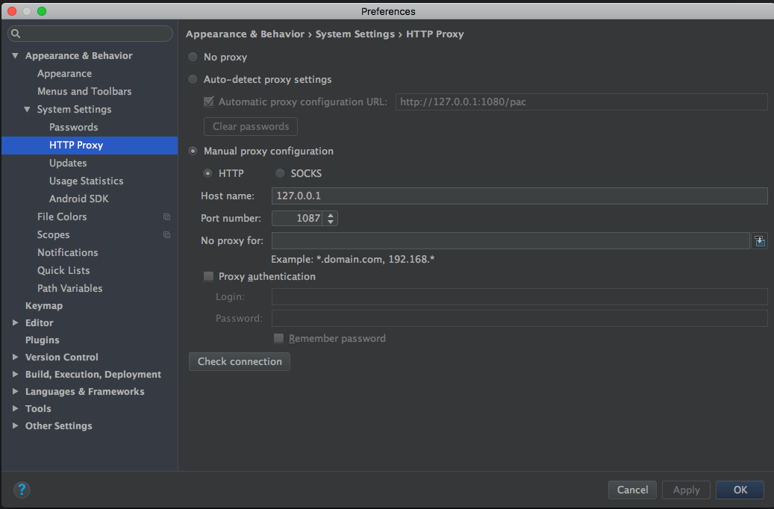The width and height of the screenshot is (774, 509).
Task: Collapse the Appearance & Behavior section
Action: point(16,56)
